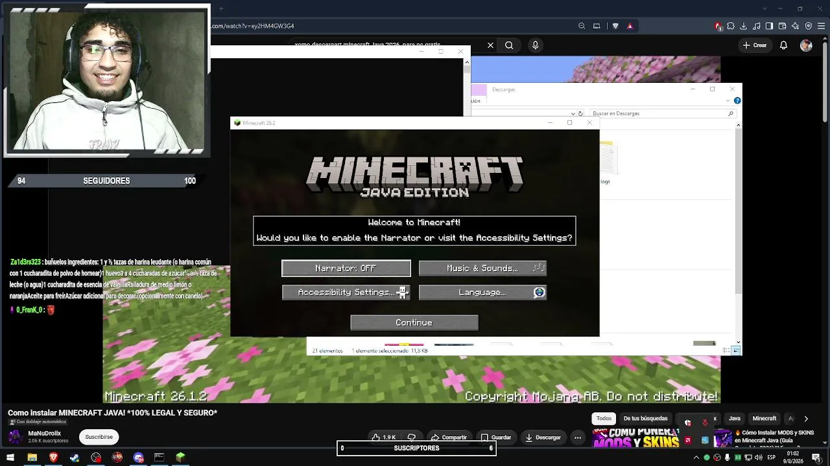Viewport: 830px width, 466px height.
Task: Click the Compartir share button
Action: (x=449, y=438)
